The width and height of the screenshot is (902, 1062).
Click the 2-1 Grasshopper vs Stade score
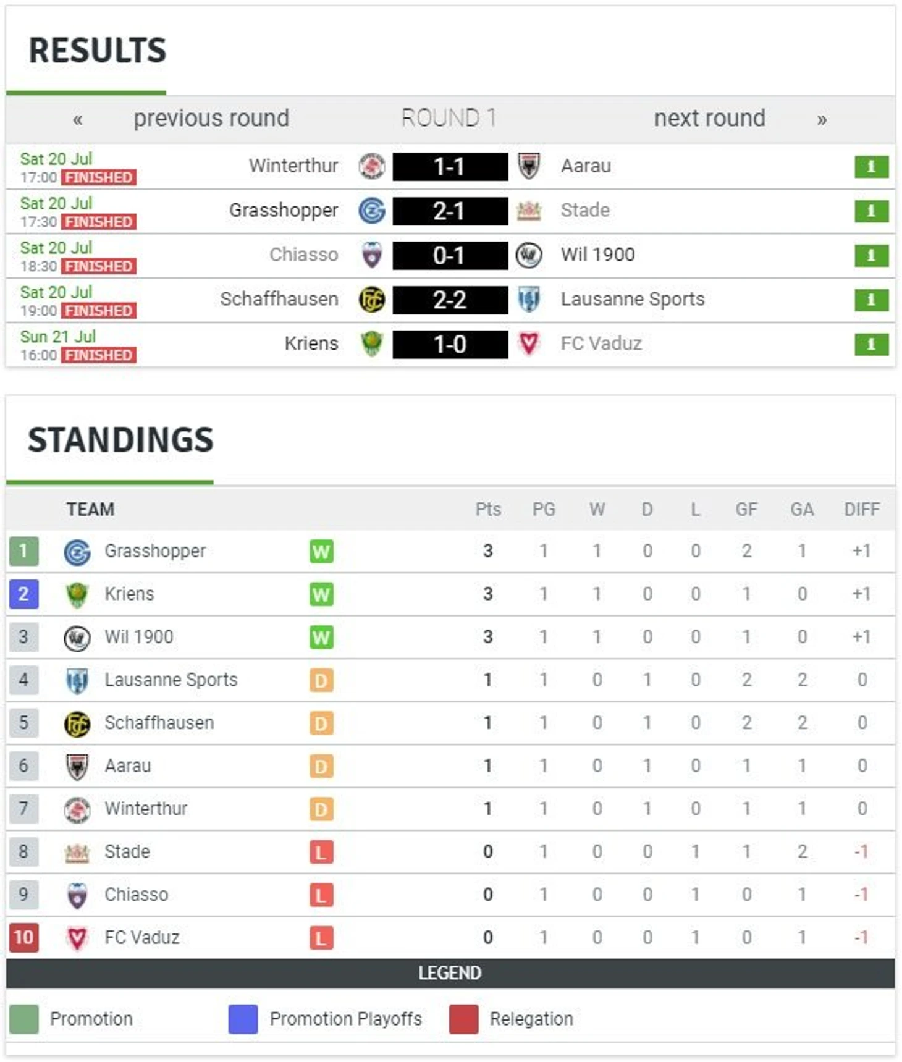coord(450,211)
